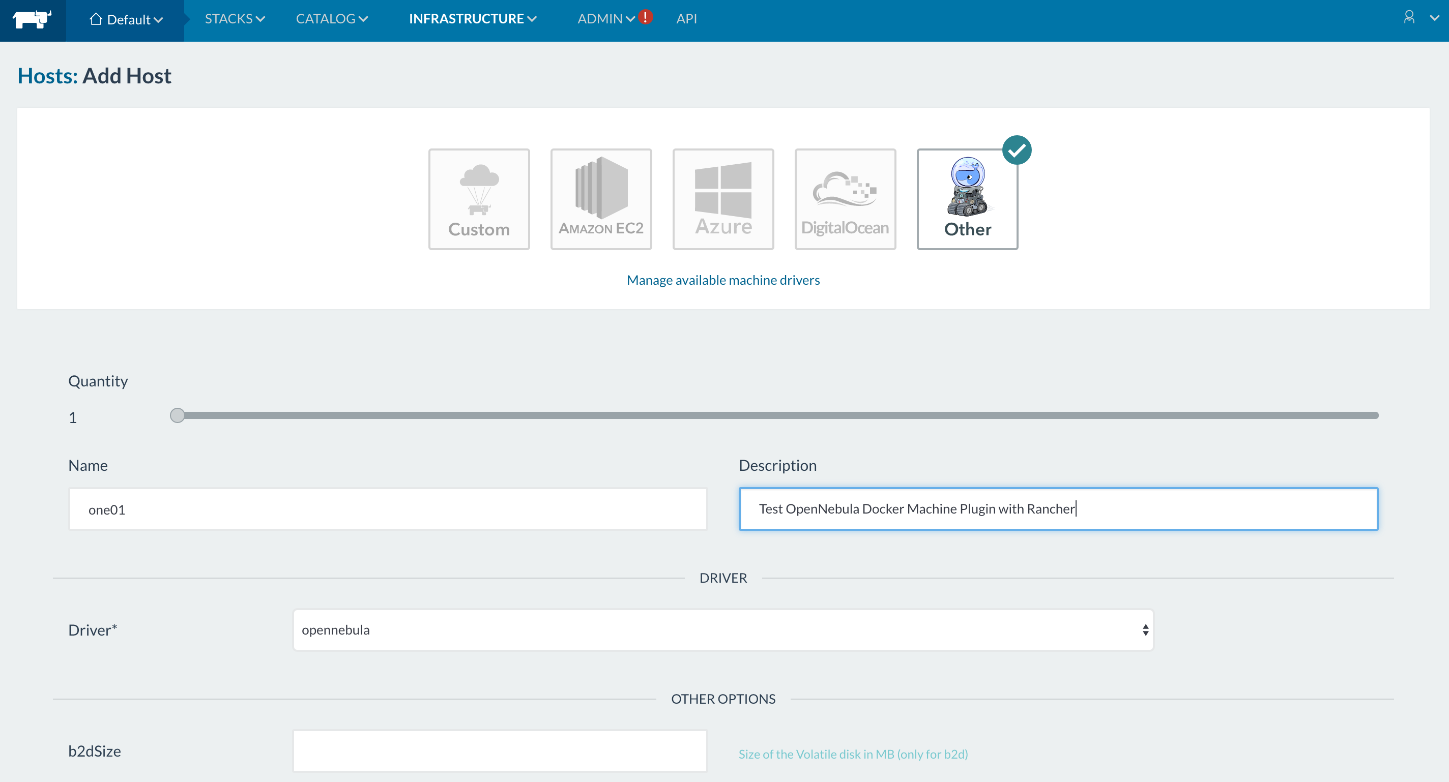Image resolution: width=1449 pixels, height=782 pixels.
Task: Open the Default environment dropdown
Action: click(126, 20)
